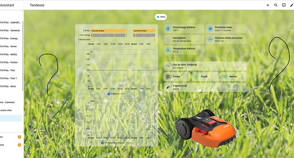Open sidebar item 10 Plus - Home
This screenshot has width=294, height=158.
tap(11, 46)
